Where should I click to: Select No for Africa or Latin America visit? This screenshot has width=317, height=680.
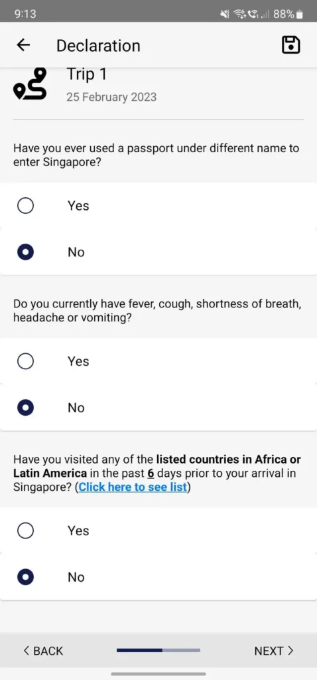point(158,577)
